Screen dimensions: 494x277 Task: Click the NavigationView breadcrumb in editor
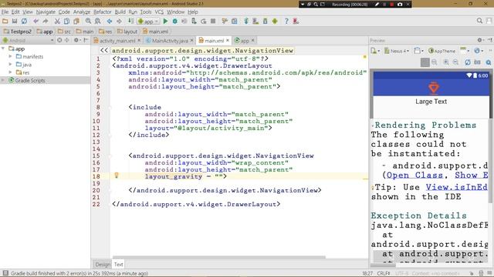[x=202, y=51]
